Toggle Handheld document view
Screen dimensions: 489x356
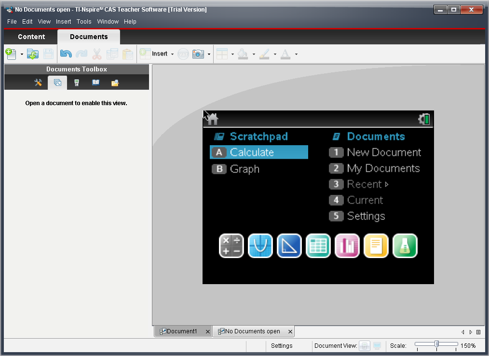(365, 346)
